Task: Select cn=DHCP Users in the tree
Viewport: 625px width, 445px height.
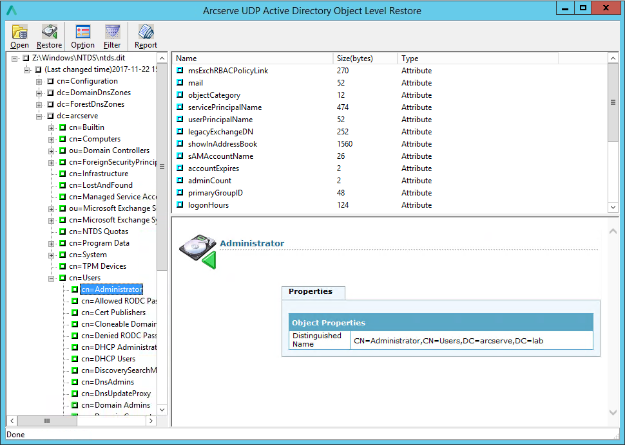Action: pyautogui.click(x=108, y=359)
